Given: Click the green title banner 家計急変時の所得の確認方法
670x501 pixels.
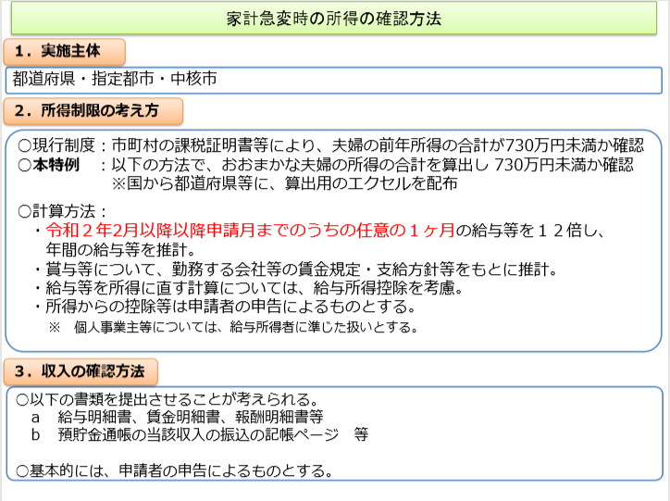Looking at the screenshot, I should click(334, 19).
